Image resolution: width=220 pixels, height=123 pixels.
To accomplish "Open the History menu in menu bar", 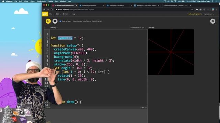I will (x=32, y=1).
